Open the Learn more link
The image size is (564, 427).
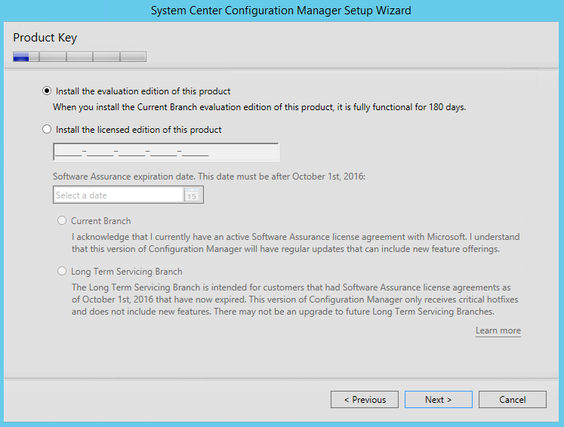(498, 330)
